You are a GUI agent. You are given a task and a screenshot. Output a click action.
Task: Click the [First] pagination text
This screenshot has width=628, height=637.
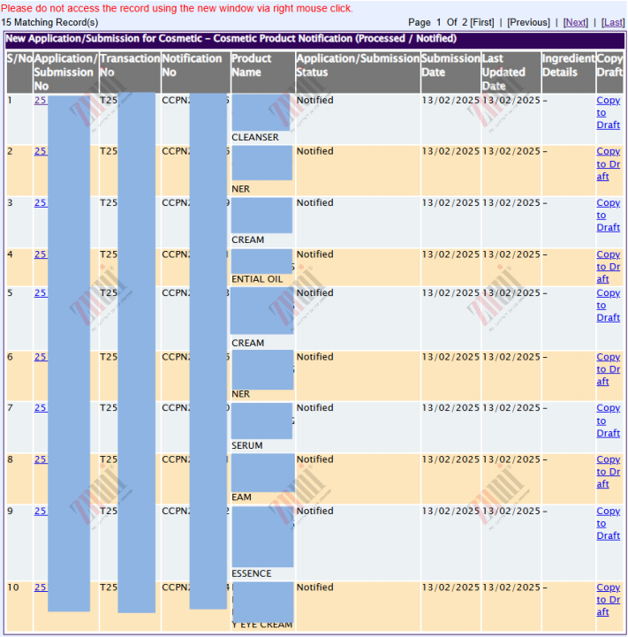481,22
